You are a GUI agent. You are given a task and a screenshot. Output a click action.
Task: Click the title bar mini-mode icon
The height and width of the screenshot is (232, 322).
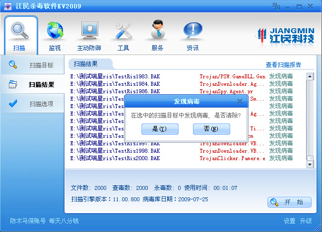coord(276,6)
